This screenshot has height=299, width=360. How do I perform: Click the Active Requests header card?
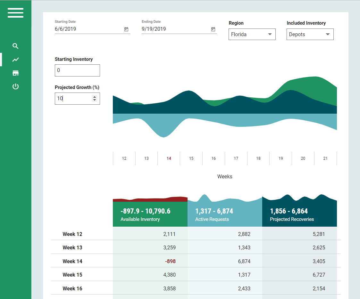(225, 214)
